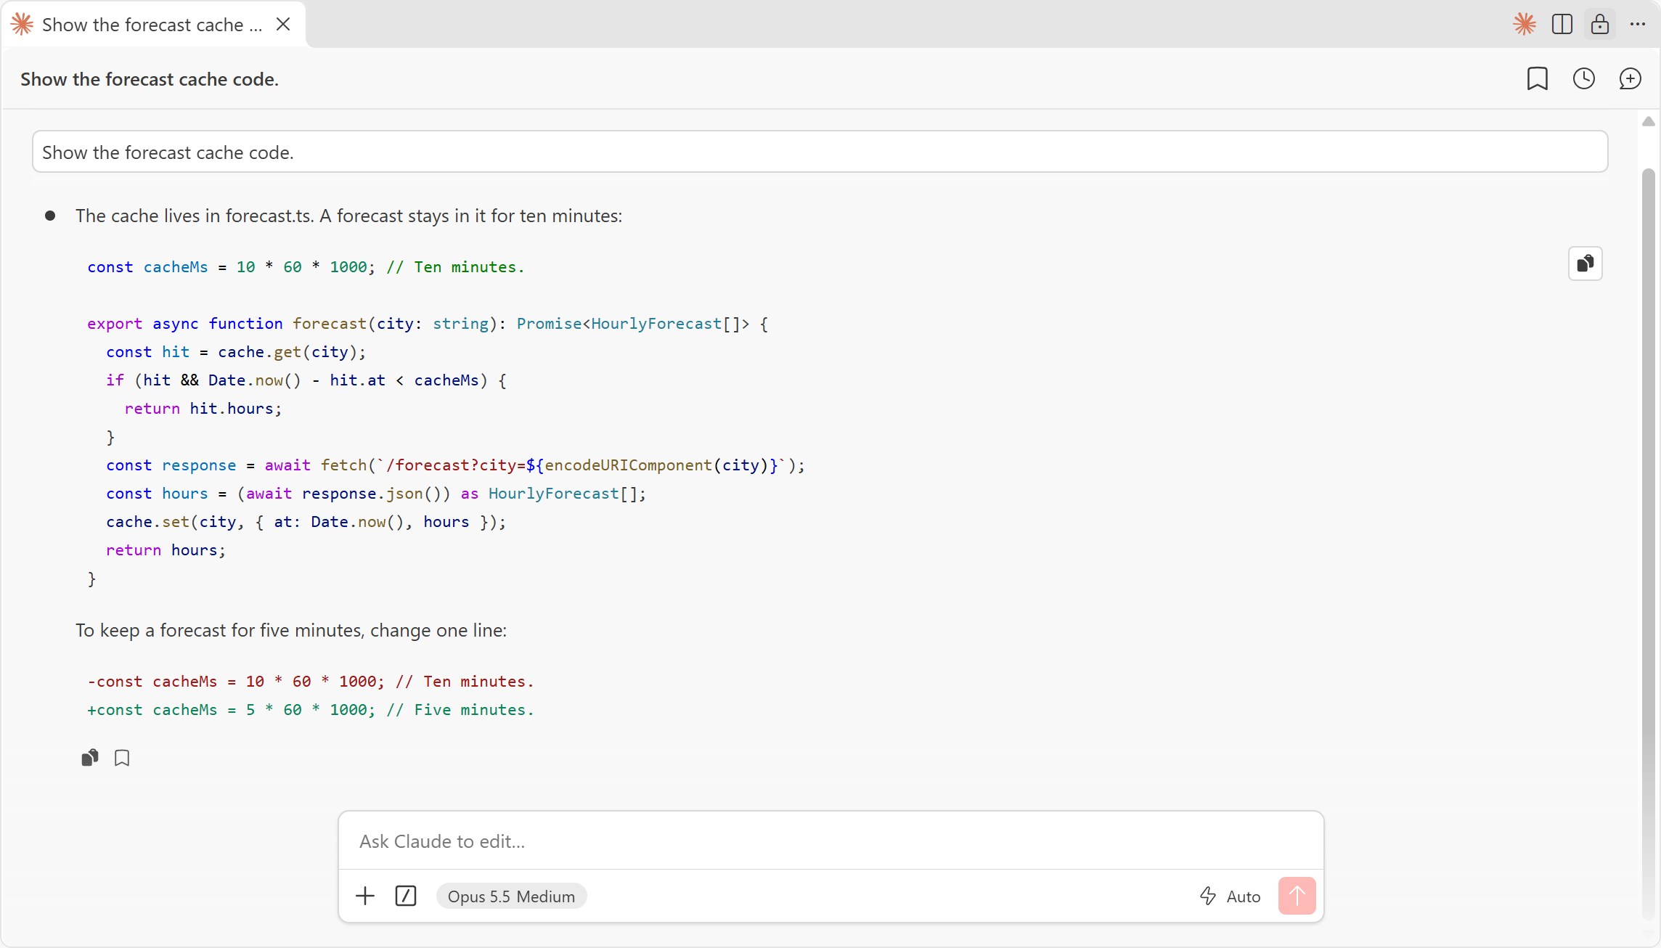This screenshot has width=1661, height=948.
Task: Click the 'return hours;' line
Action: [166, 550]
